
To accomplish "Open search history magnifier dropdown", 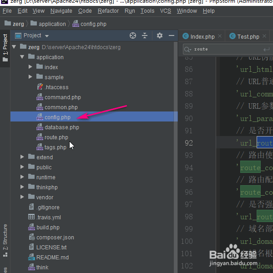I will pos(187,50).
